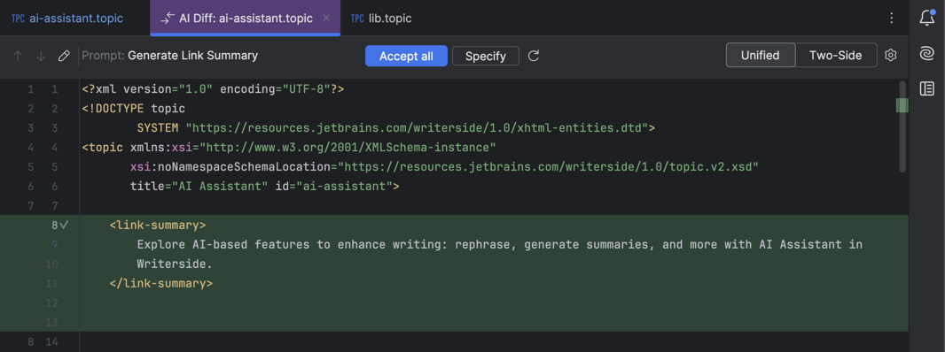This screenshot has width=945, height=352.
Task: Click green change marker in the error stripe
Action: click(x=902, y=106)
